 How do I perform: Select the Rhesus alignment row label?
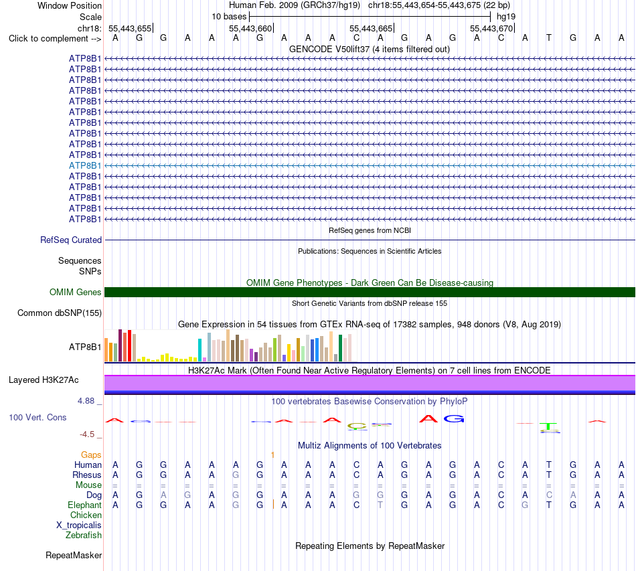pos(87,475)
